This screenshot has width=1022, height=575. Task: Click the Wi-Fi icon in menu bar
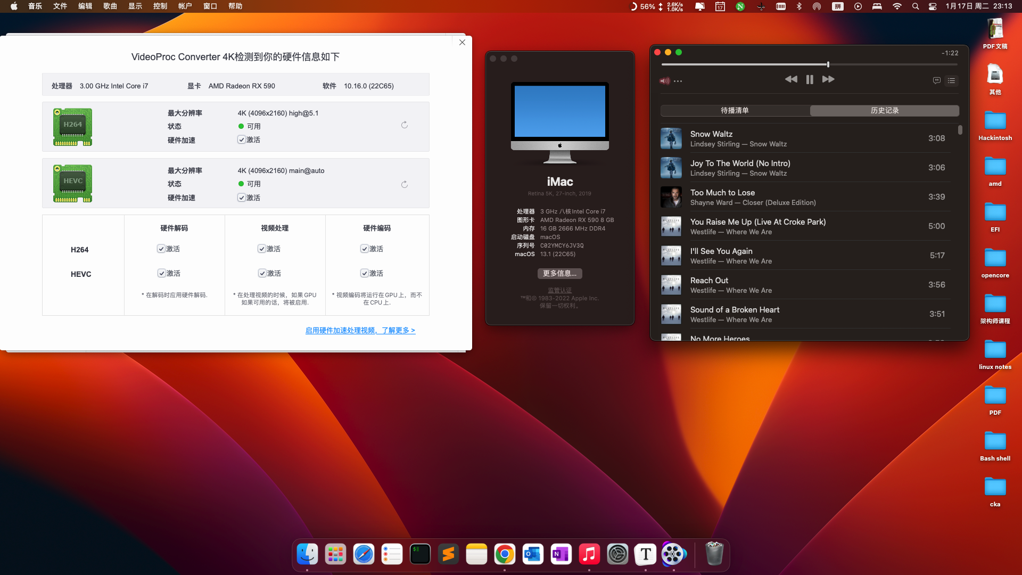(x=897, y=6)
